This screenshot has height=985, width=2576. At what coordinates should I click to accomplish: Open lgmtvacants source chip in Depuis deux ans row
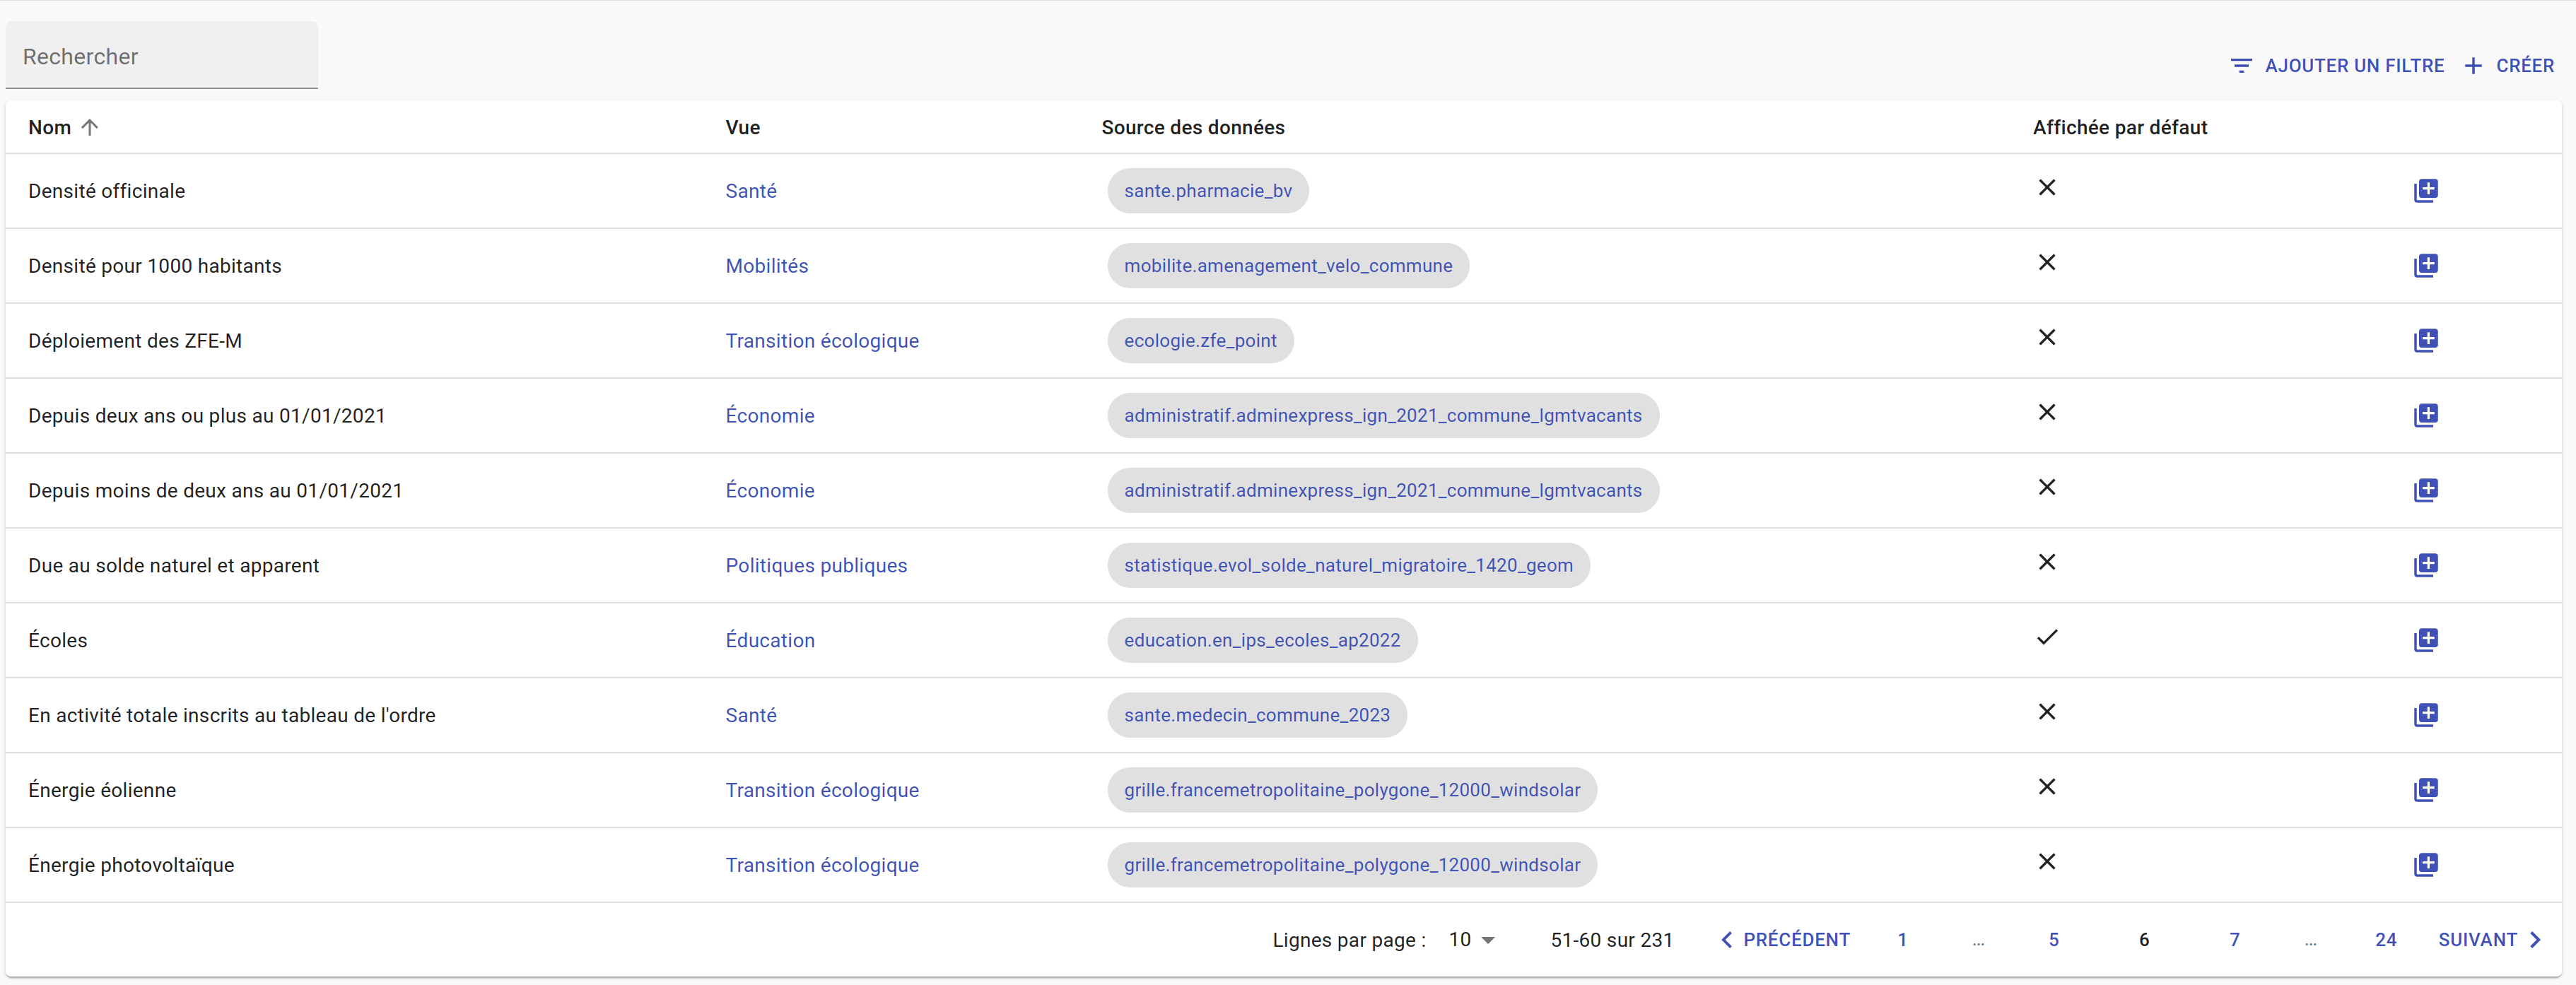pyautogui.click(x=1383, y=416)
